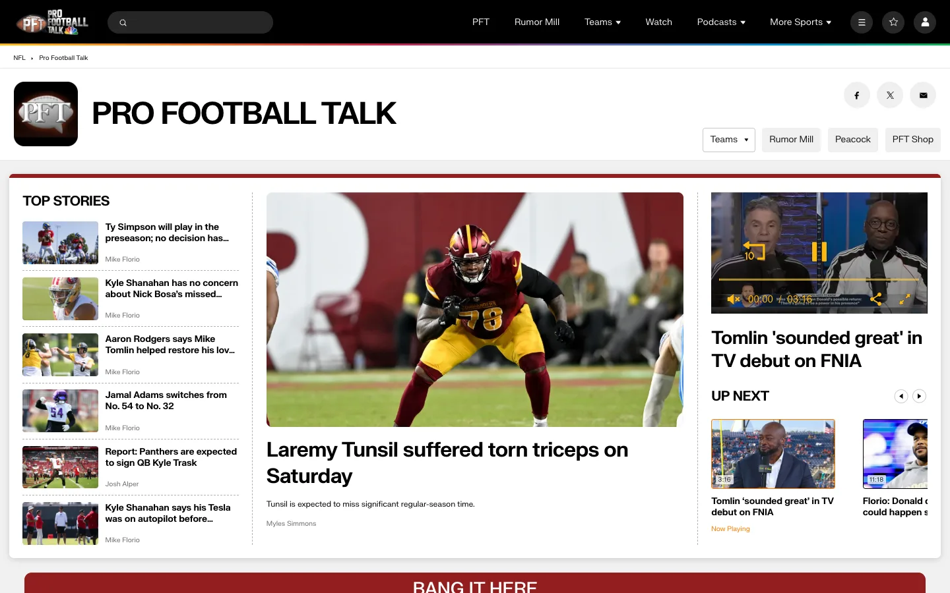Click the NFL breadcrumb link
Viewport: 950px width, 593px height.
19,58
